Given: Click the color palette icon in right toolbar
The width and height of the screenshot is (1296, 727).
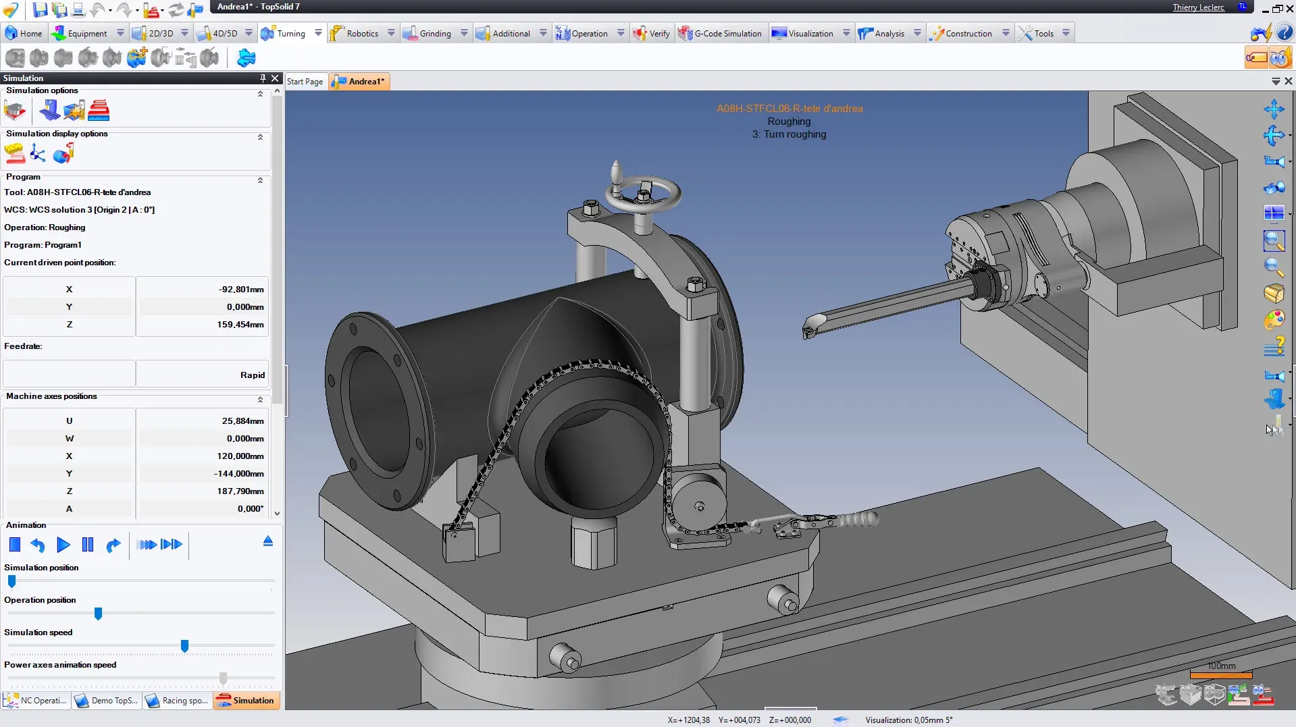Looking at the screenshot, I should 1276,321.
